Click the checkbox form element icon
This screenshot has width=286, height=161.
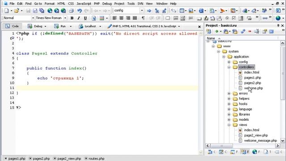point(234,18)
